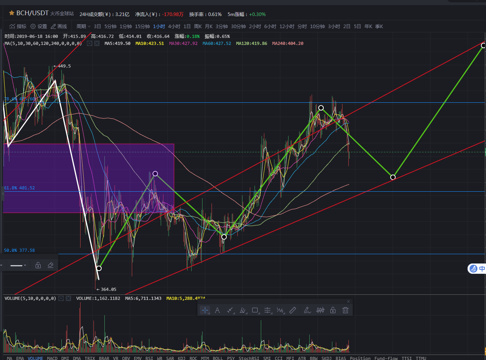Show the Fund-flow indicator
Screen dimensions: 486x360
pos(386,358)
